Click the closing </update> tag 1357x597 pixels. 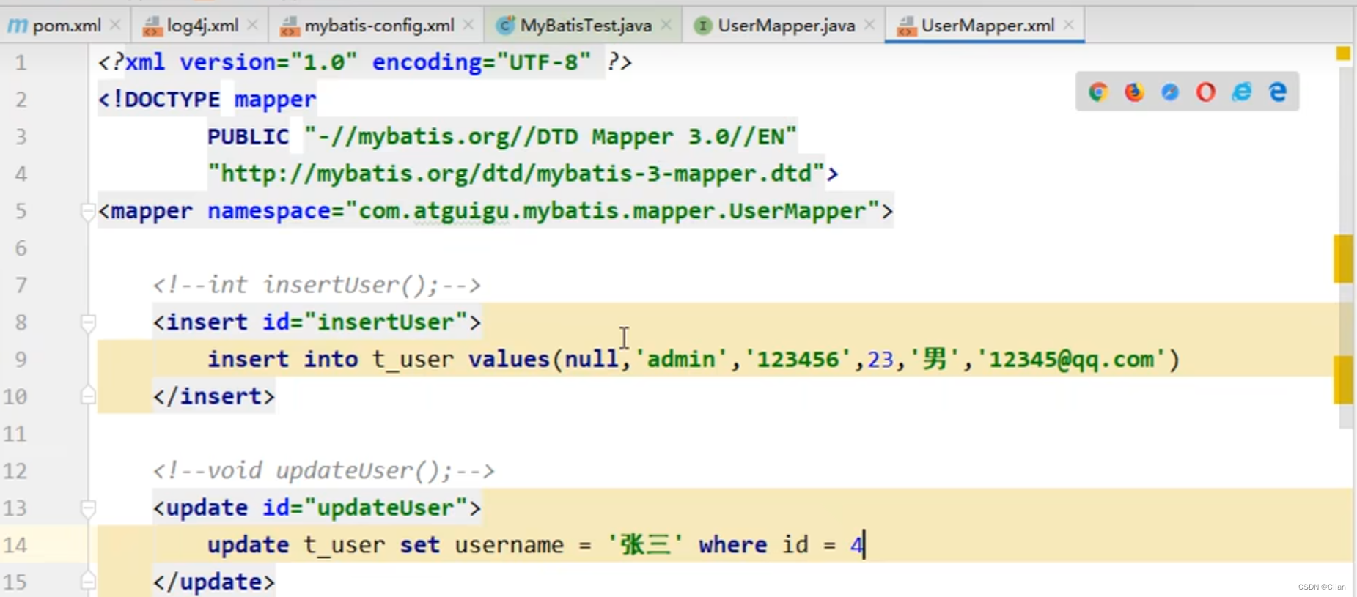pyautogui.click(x=213, y=582)
